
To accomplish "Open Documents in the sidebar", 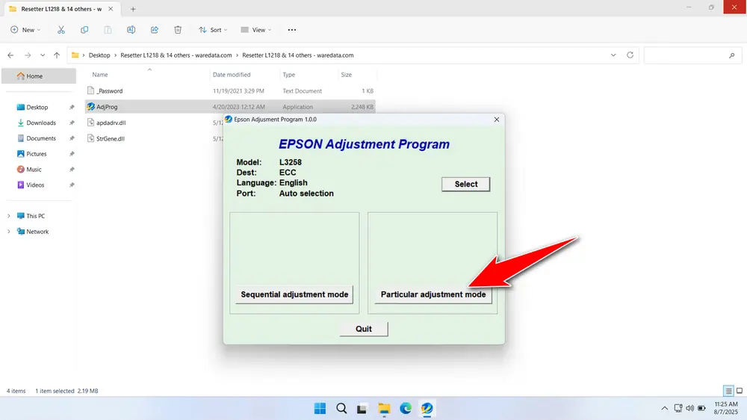I will click(x=41, y=138).
